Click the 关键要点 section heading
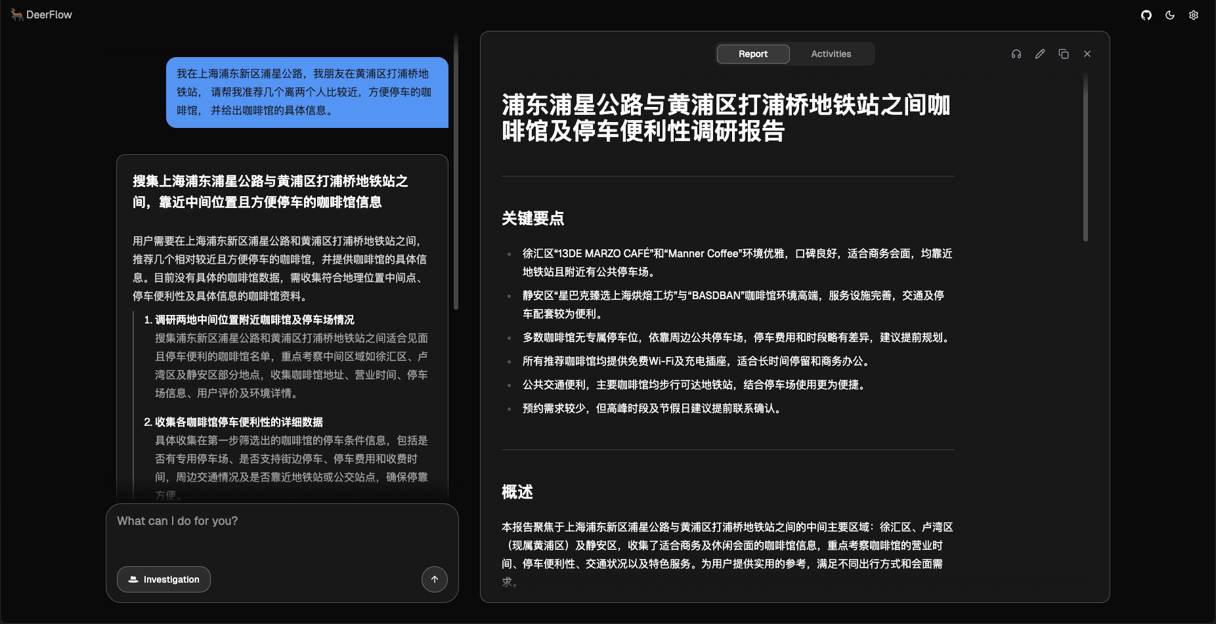The width and height of the screenshot is (1216, 624). pyautogui.click(x=532, y=218)
